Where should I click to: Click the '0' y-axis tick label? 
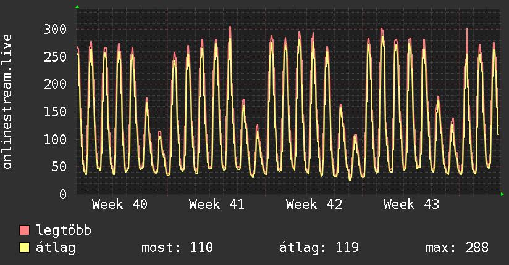63,194
